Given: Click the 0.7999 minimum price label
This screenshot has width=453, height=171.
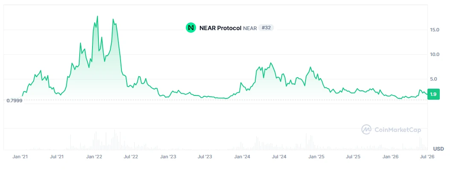Looking at the screenshot, I should [14, 101].
